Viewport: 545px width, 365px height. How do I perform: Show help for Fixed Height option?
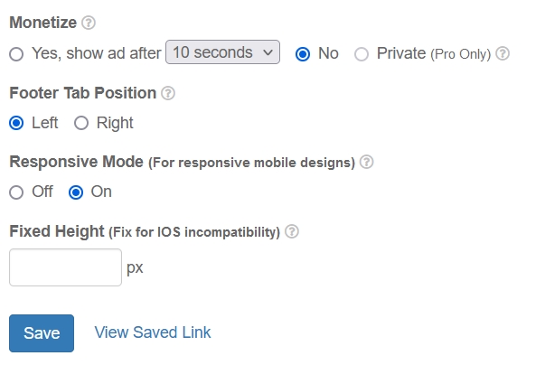[292, 231]
